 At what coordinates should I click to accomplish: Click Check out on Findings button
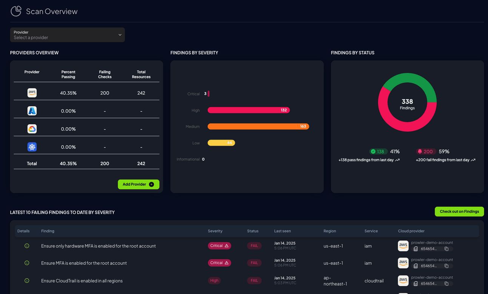(459, 211)
